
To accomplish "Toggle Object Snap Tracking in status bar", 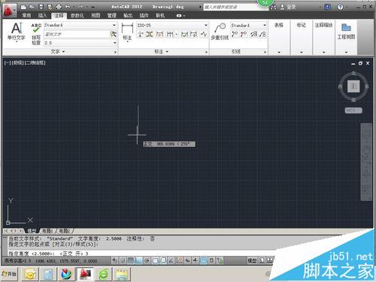I will 171,261.
